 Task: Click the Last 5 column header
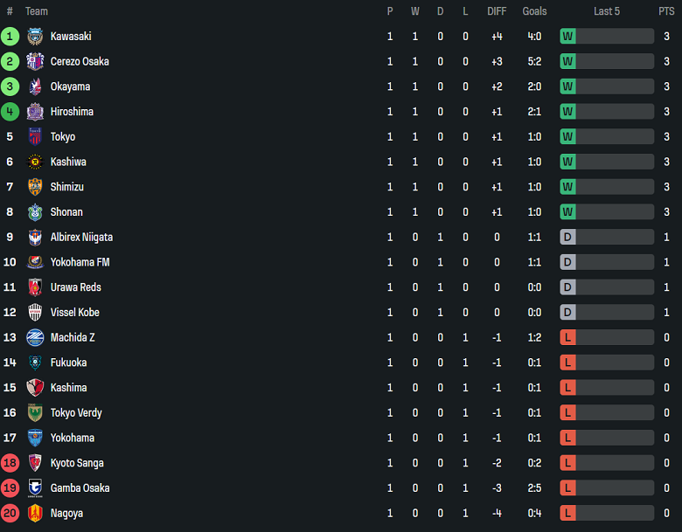click(x=607, y=11)
